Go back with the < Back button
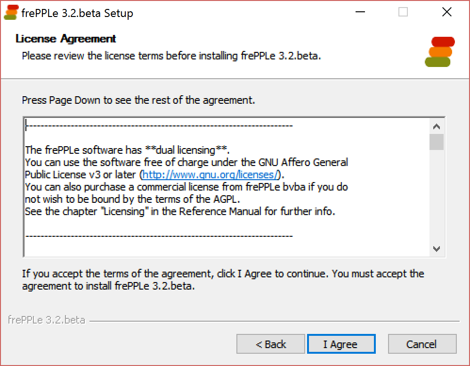Image resolution: width=470 pixels, height=366 pixels. [x=271, y=344]
